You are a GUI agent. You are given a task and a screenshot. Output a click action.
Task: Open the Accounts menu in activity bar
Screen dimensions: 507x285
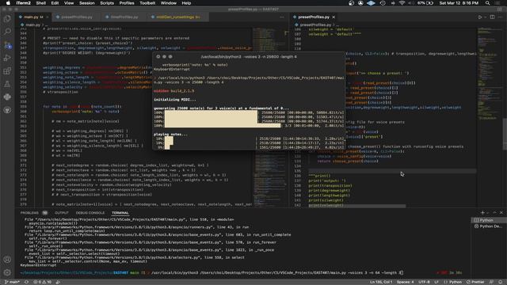(7, 260)
